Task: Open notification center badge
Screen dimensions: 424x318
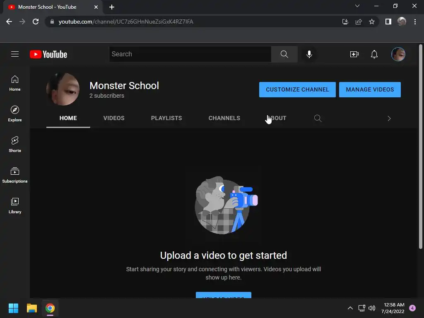Action: 412,308
